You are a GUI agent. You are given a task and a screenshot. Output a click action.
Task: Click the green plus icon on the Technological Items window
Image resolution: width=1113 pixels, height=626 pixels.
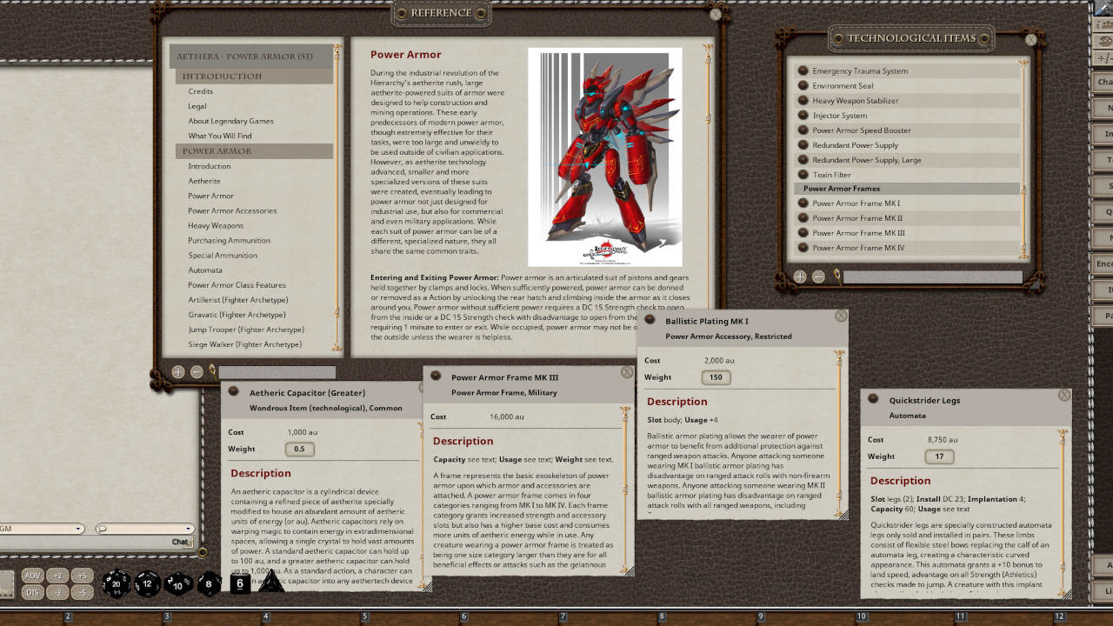pos(799,276)
